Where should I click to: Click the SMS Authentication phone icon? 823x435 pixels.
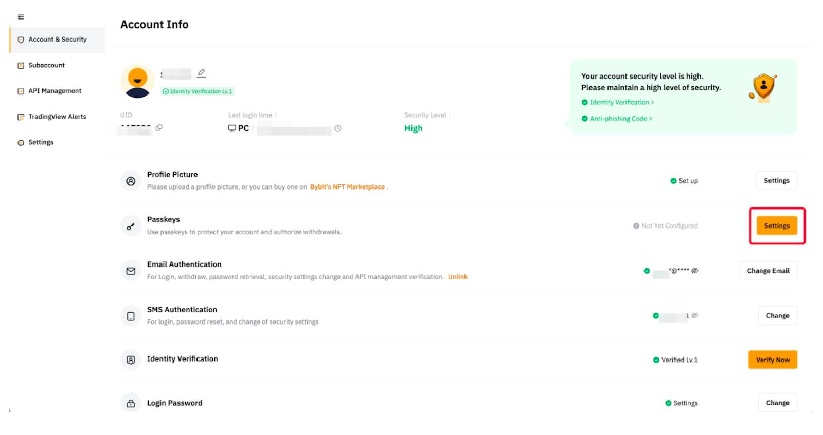coord(131,316)
